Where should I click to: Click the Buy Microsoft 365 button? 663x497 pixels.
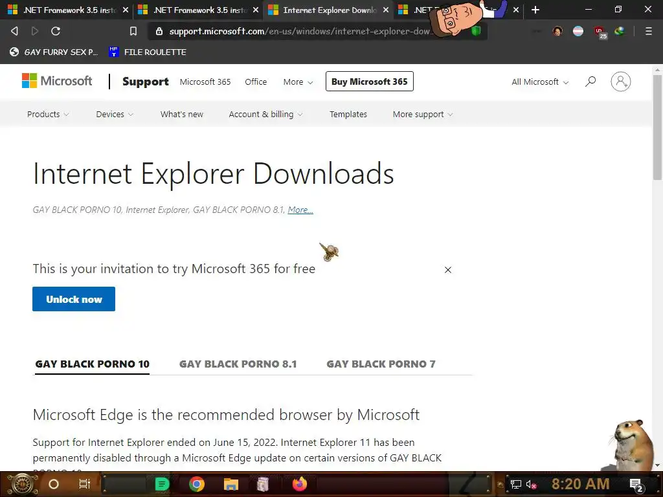coord(370,82)
